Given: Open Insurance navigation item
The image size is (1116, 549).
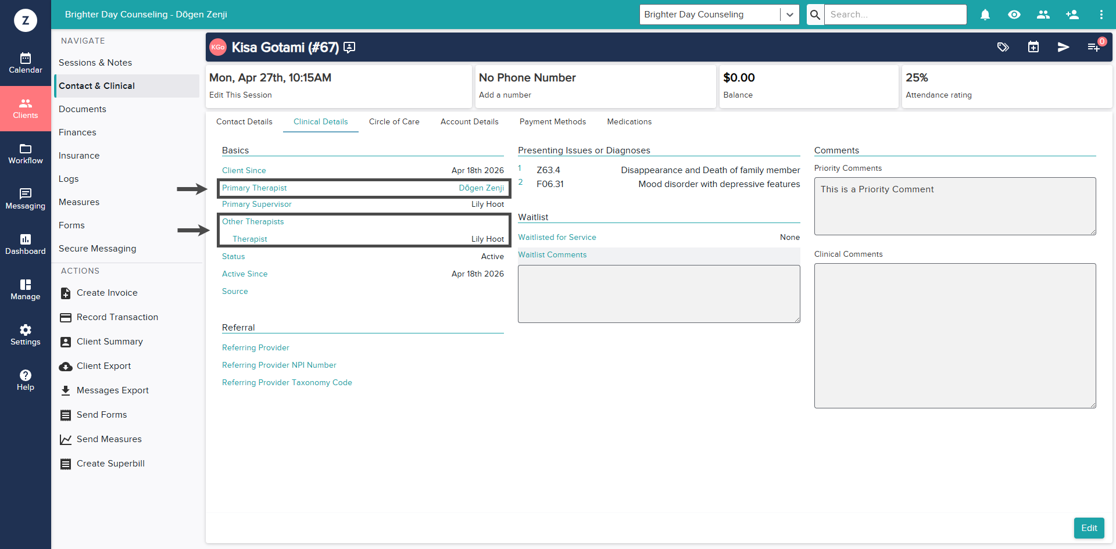Looking at the screenshot, I should [79, 156].
